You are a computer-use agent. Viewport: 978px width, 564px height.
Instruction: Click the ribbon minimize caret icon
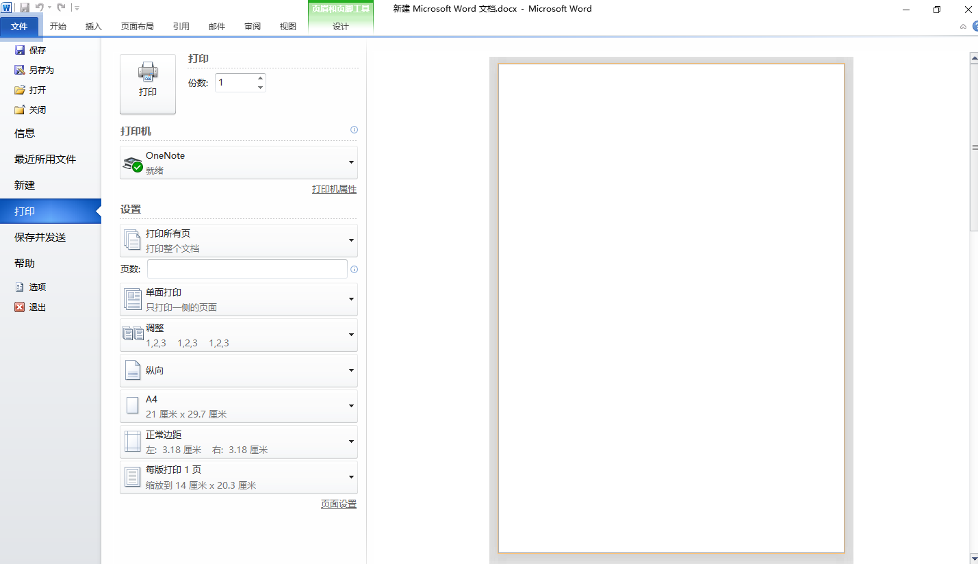(x=963, y=26)
